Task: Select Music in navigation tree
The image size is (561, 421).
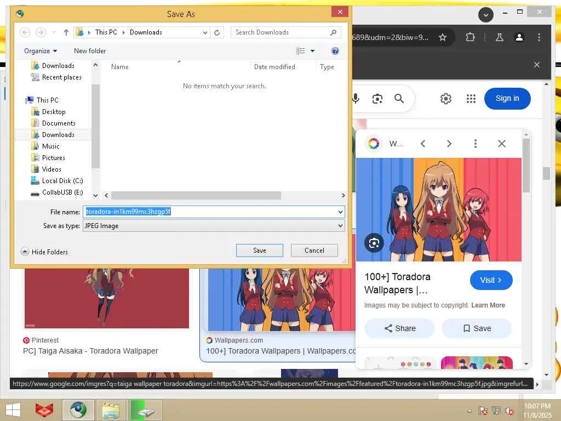Action: (45, 146)
